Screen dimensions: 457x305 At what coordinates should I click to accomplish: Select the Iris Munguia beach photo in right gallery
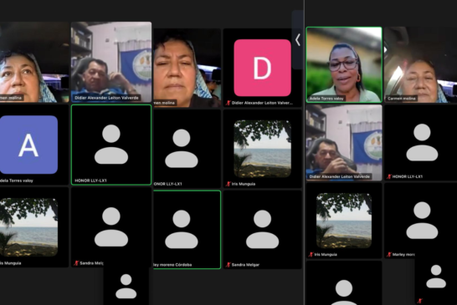coord(344,221)
